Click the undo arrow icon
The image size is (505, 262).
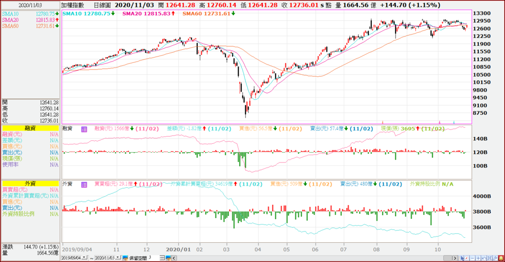[x=484, y=258]
